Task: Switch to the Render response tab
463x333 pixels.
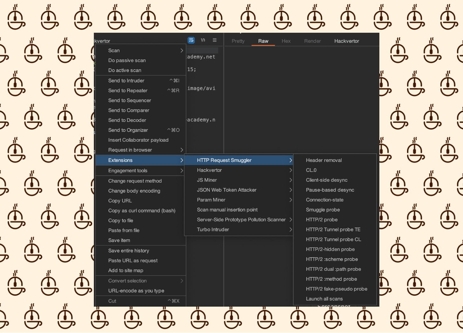Action: tap(313, 41)
